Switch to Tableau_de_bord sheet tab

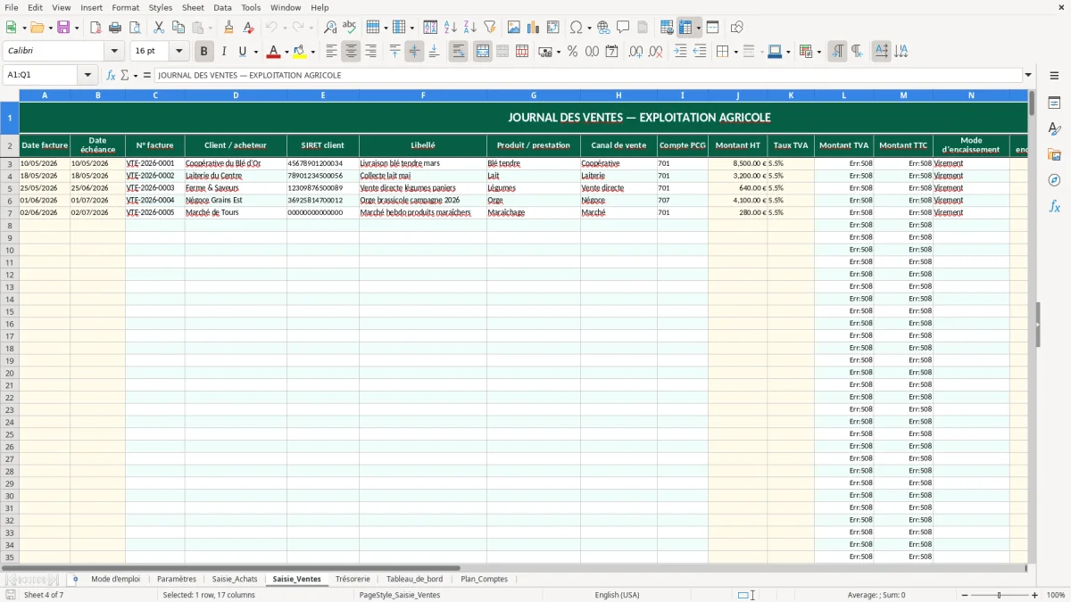pyautogui.click(x=414, y=579)
